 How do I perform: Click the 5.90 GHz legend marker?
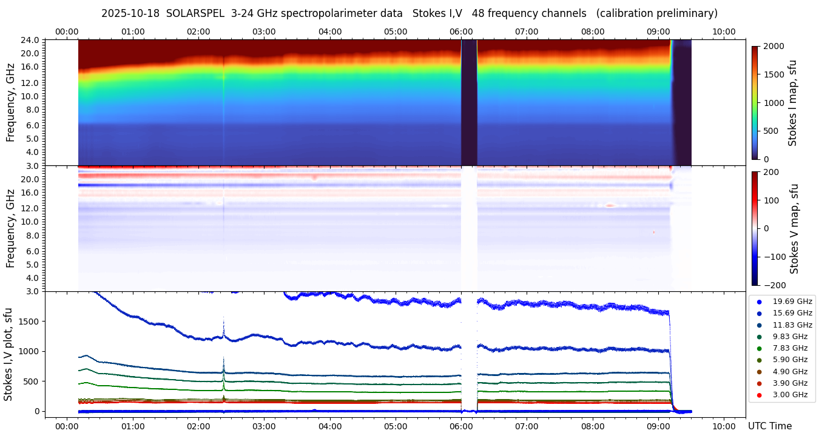pyautogui.click(x=759, y=360)
